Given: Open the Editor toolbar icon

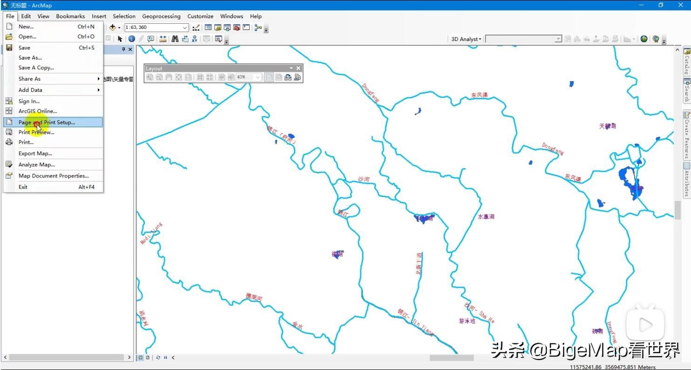Looking at the screenshot, I should (x=196, y=27).
